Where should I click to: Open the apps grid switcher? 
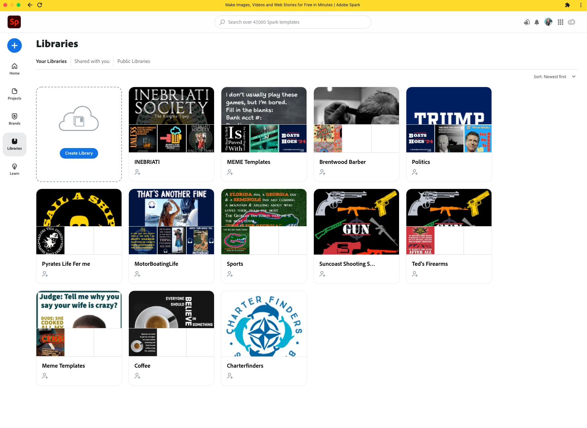561,22
